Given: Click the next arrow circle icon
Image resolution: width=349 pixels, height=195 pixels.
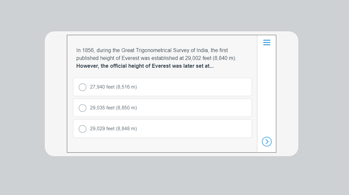Looking at the screenshot, I should 266,141.
